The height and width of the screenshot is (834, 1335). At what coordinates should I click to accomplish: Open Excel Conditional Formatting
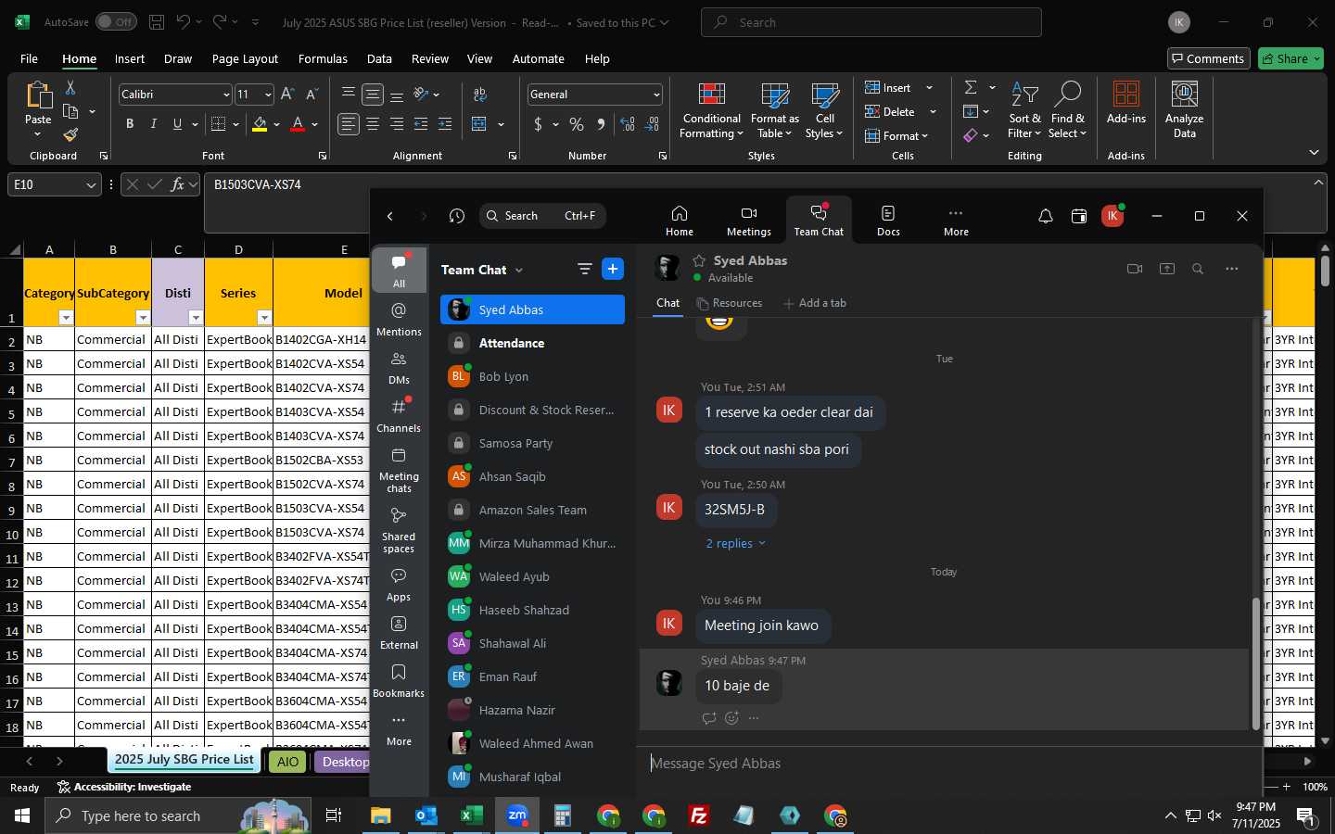tap(711, 111)
